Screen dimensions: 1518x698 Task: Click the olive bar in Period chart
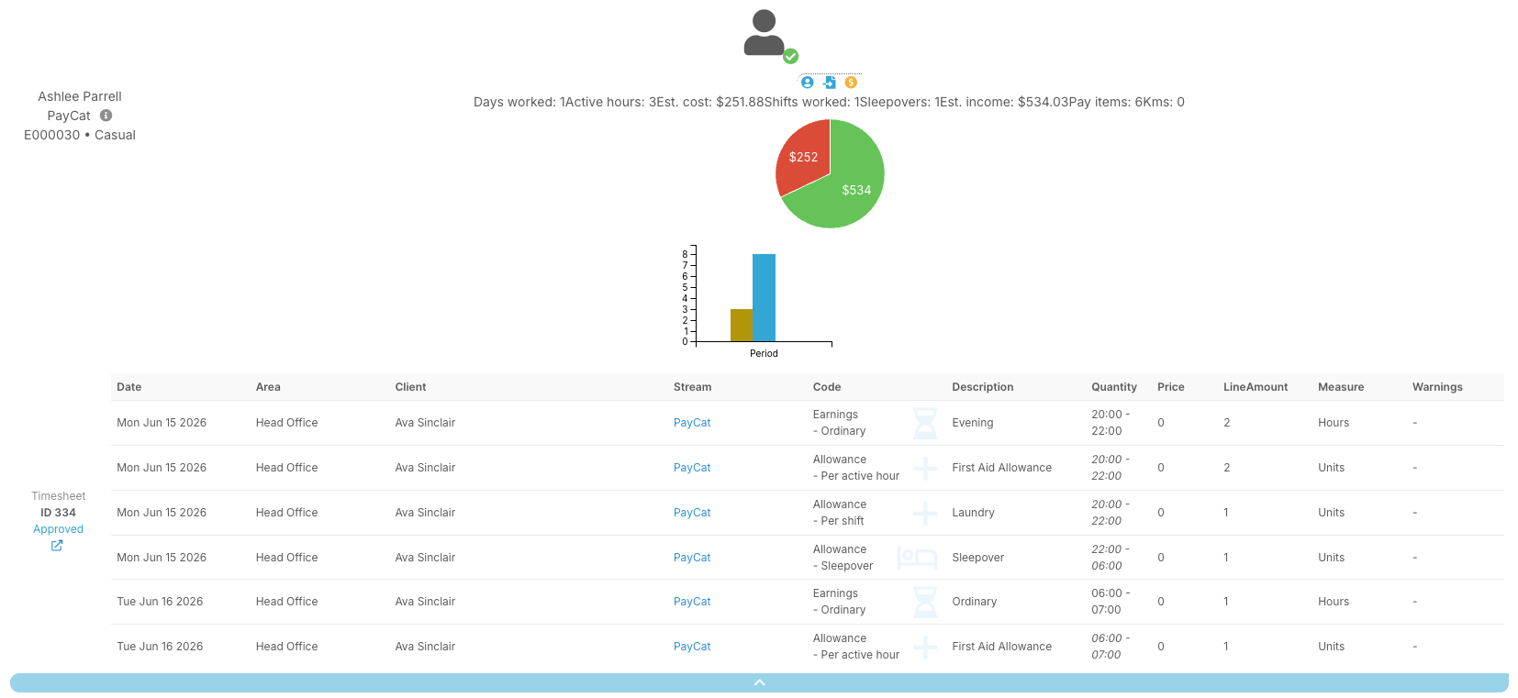[x=742, y=325]
